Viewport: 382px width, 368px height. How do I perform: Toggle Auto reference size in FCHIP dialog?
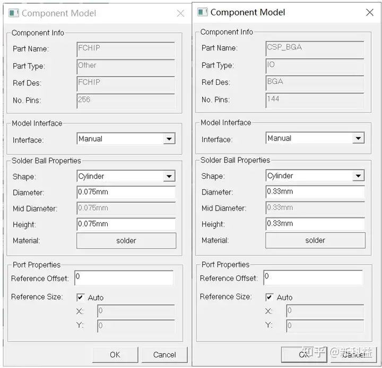pyautogui.click(x=81, y=297)
